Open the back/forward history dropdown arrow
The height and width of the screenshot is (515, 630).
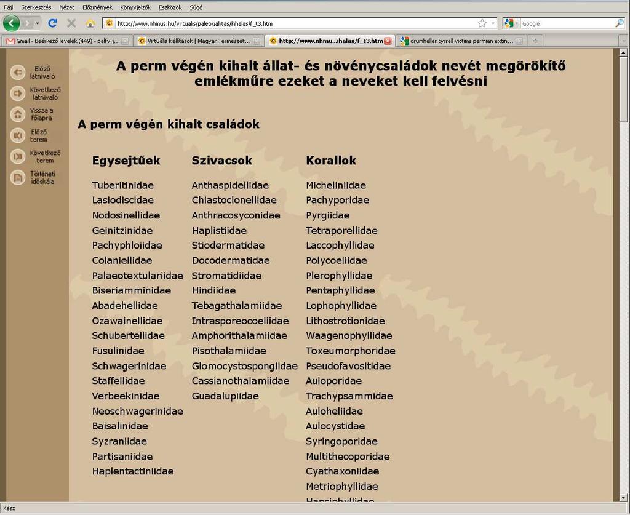point(38,23)
